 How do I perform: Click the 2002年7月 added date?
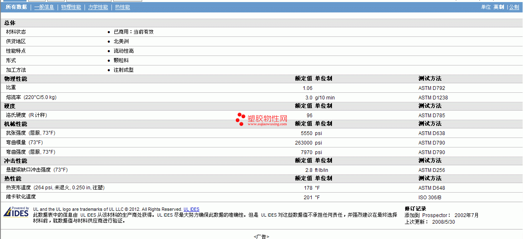coord(467,215)
